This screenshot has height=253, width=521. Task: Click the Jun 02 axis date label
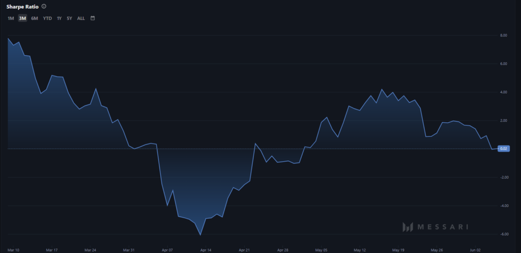point(475,250)
